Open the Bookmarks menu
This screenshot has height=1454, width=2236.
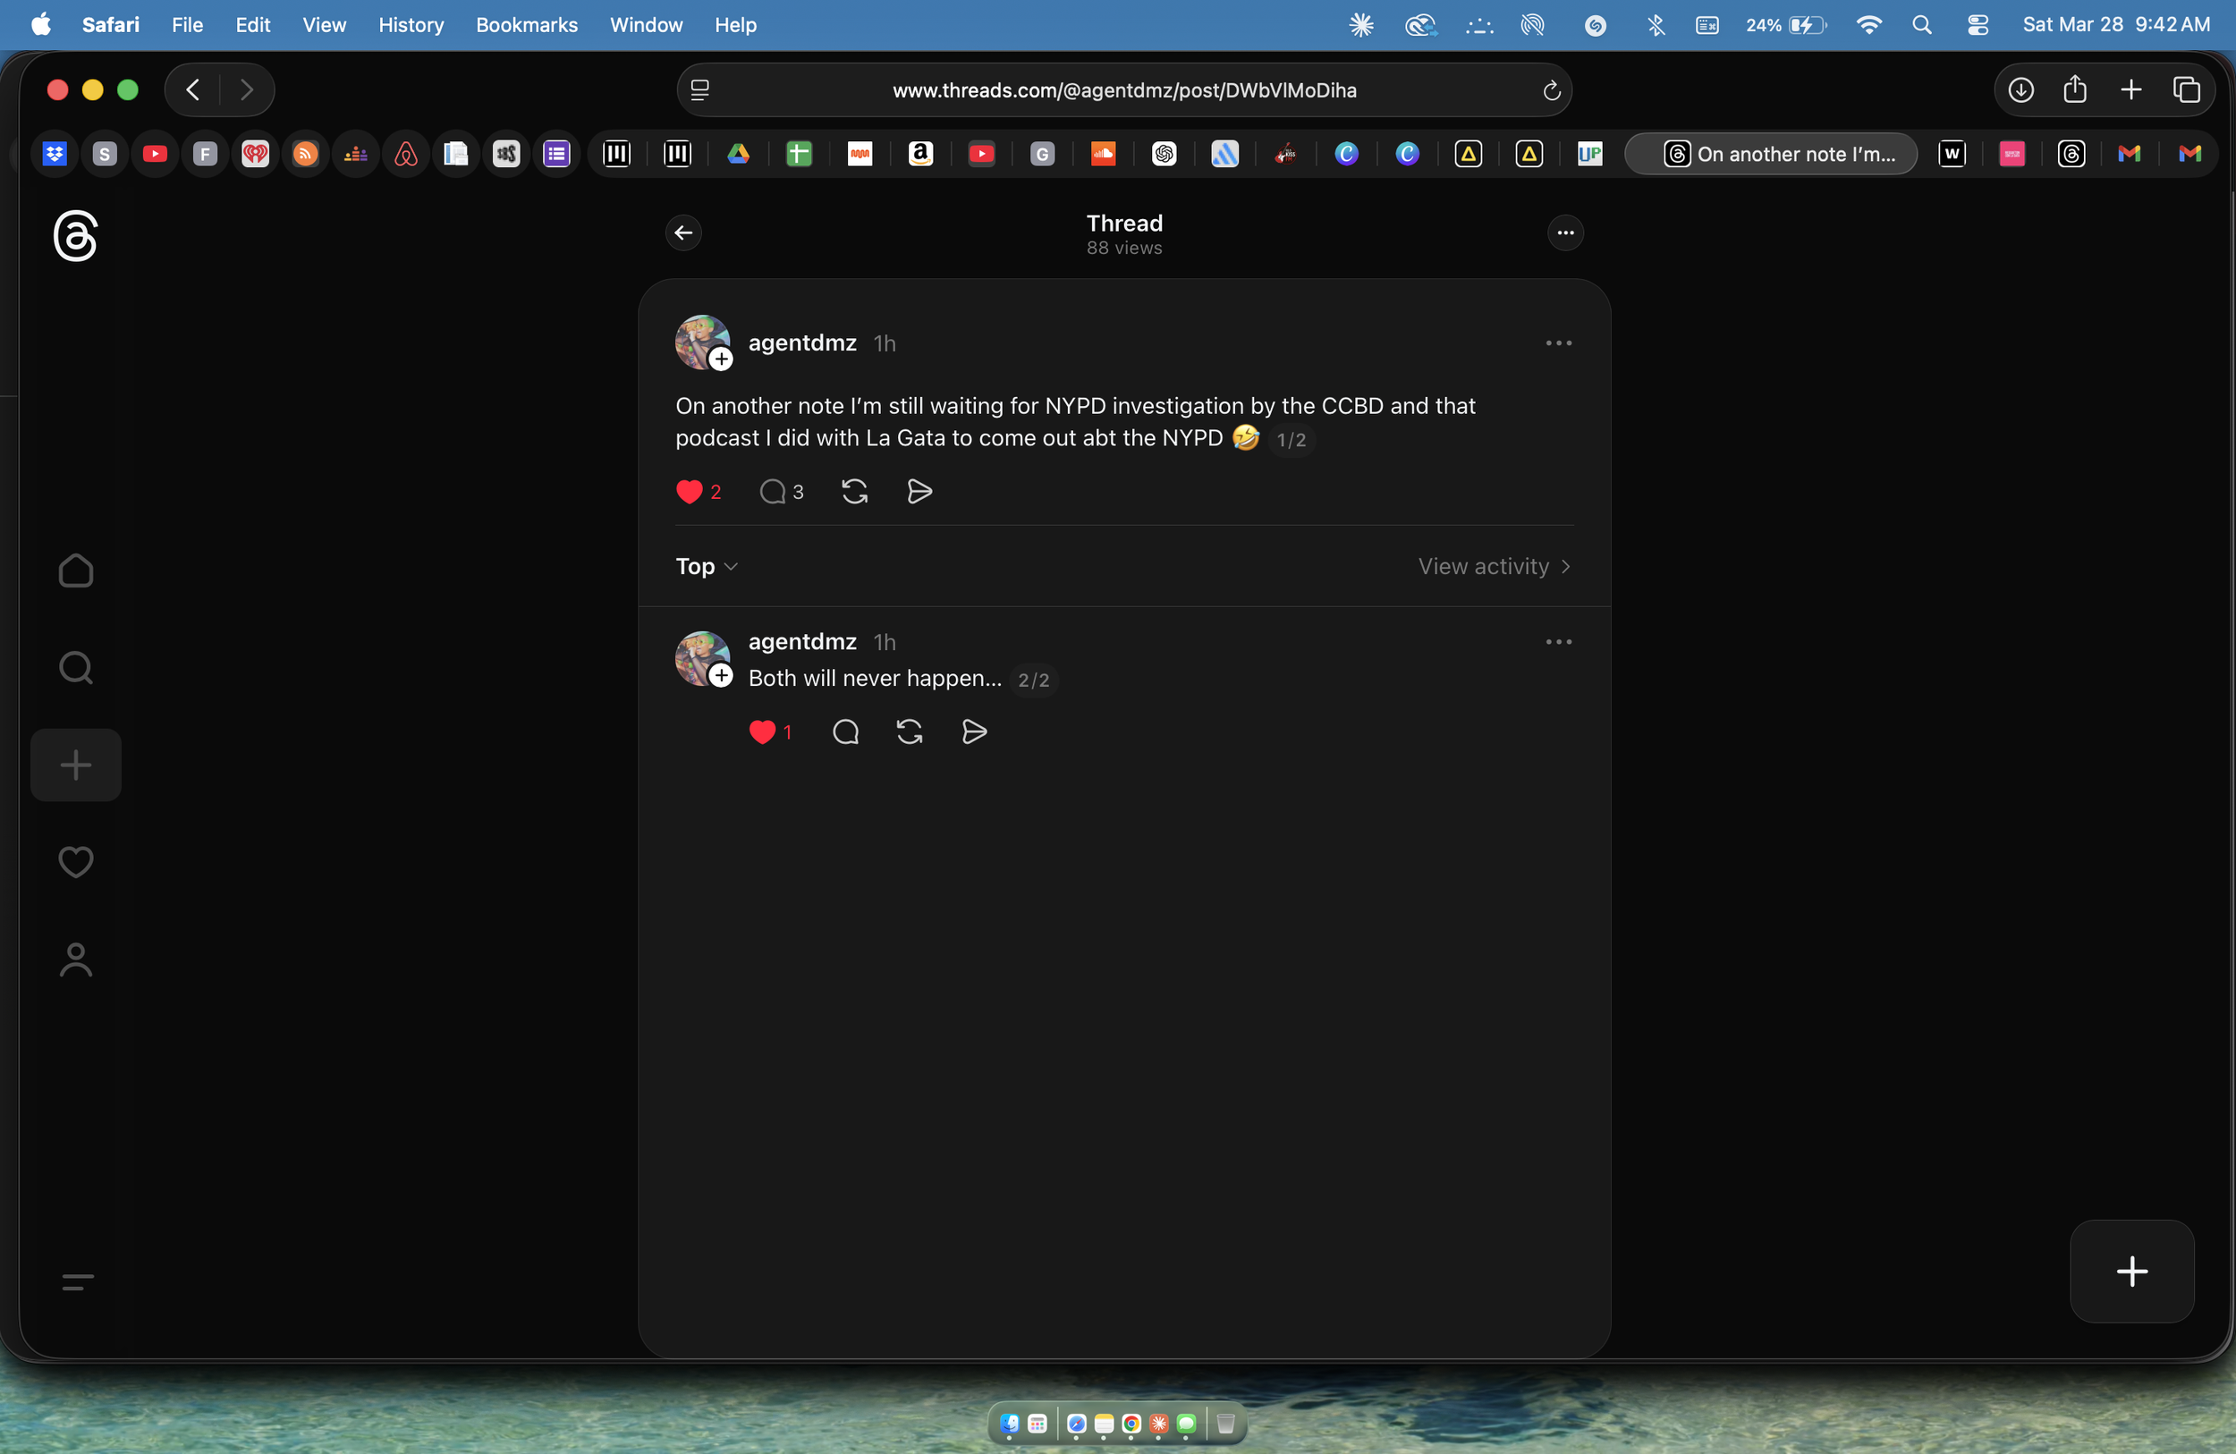pos(526,24)
